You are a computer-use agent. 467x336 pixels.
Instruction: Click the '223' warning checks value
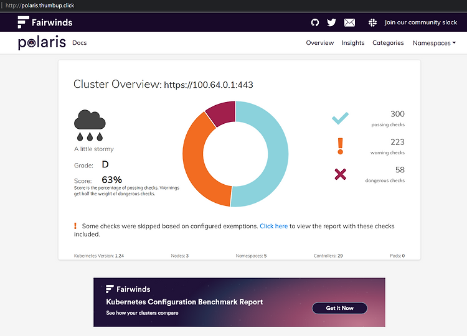click(x=397, y=142)
